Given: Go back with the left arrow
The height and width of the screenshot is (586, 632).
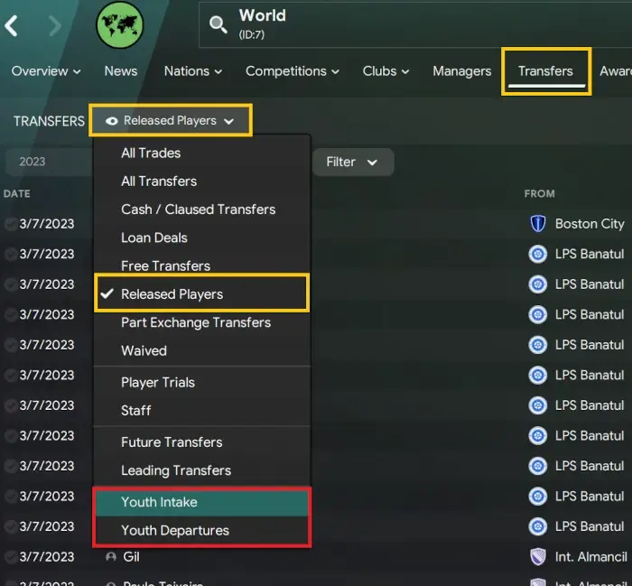Looking at the screenshot, I should 11,26.
